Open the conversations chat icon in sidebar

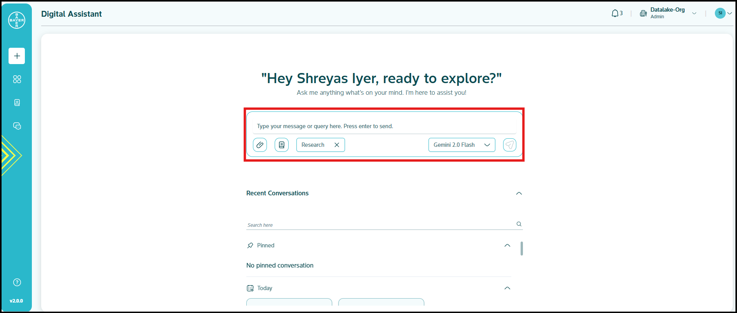coord(17,126)
